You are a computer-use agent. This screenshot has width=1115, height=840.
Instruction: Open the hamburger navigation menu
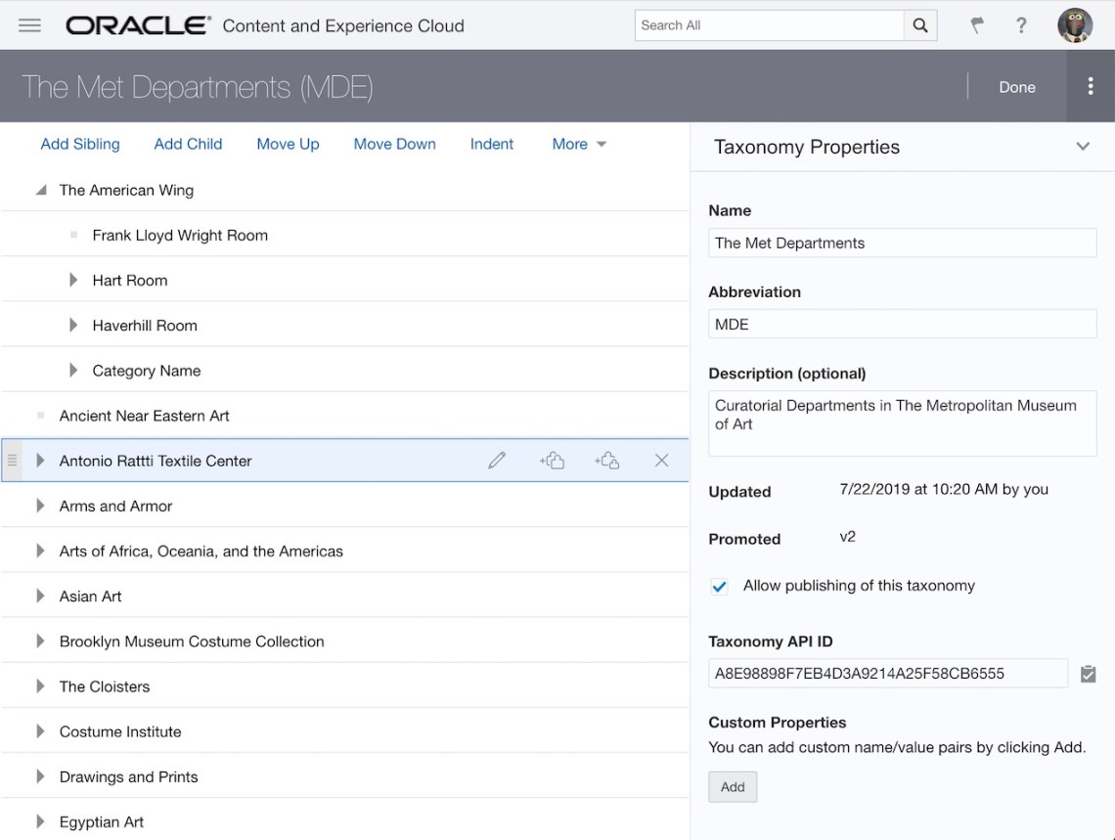click(29, 25)
